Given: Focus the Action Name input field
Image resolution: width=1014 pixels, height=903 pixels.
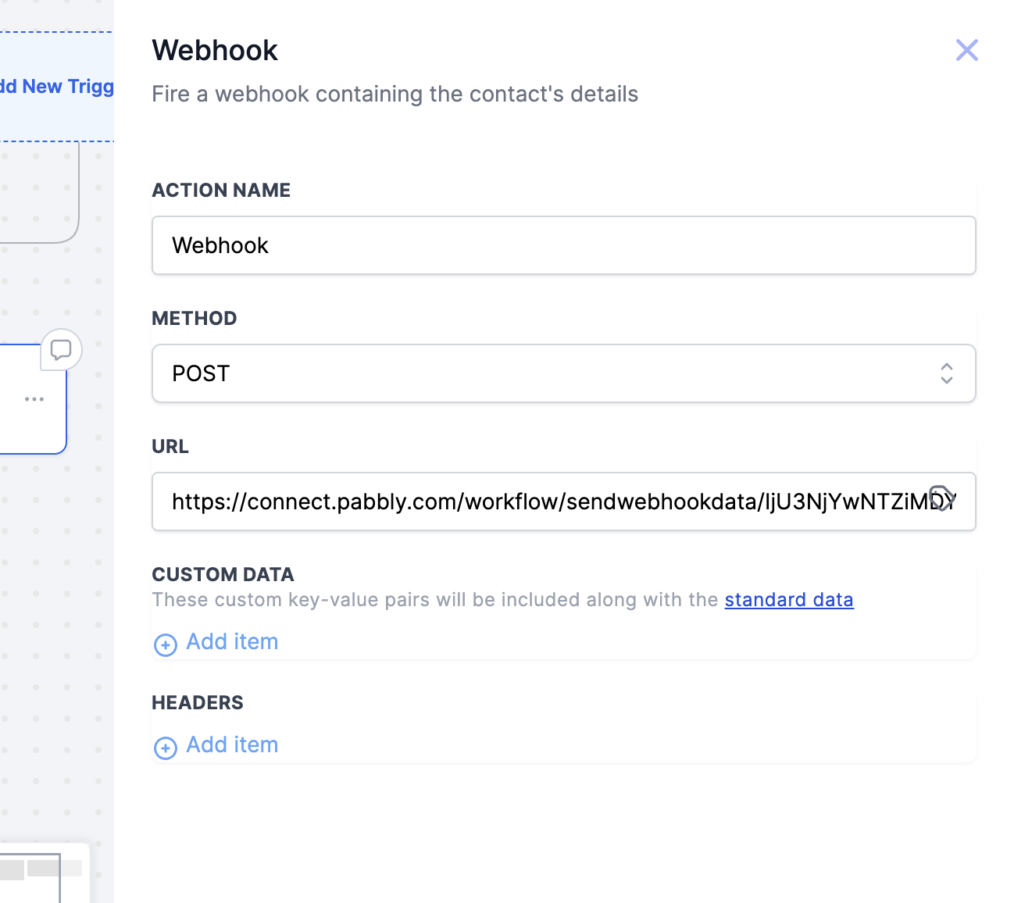Looking at the screenshot, I should pyautogui.click(x=563, y=245).
